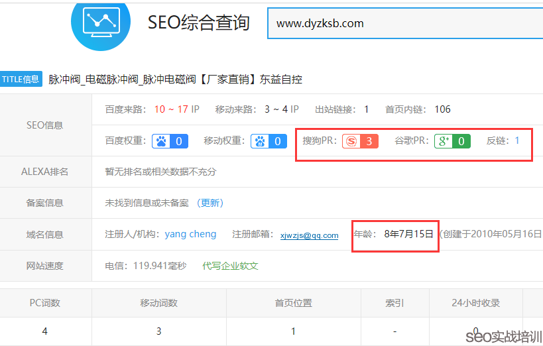Open the 代写企业软文 green link

click(230, 266)
